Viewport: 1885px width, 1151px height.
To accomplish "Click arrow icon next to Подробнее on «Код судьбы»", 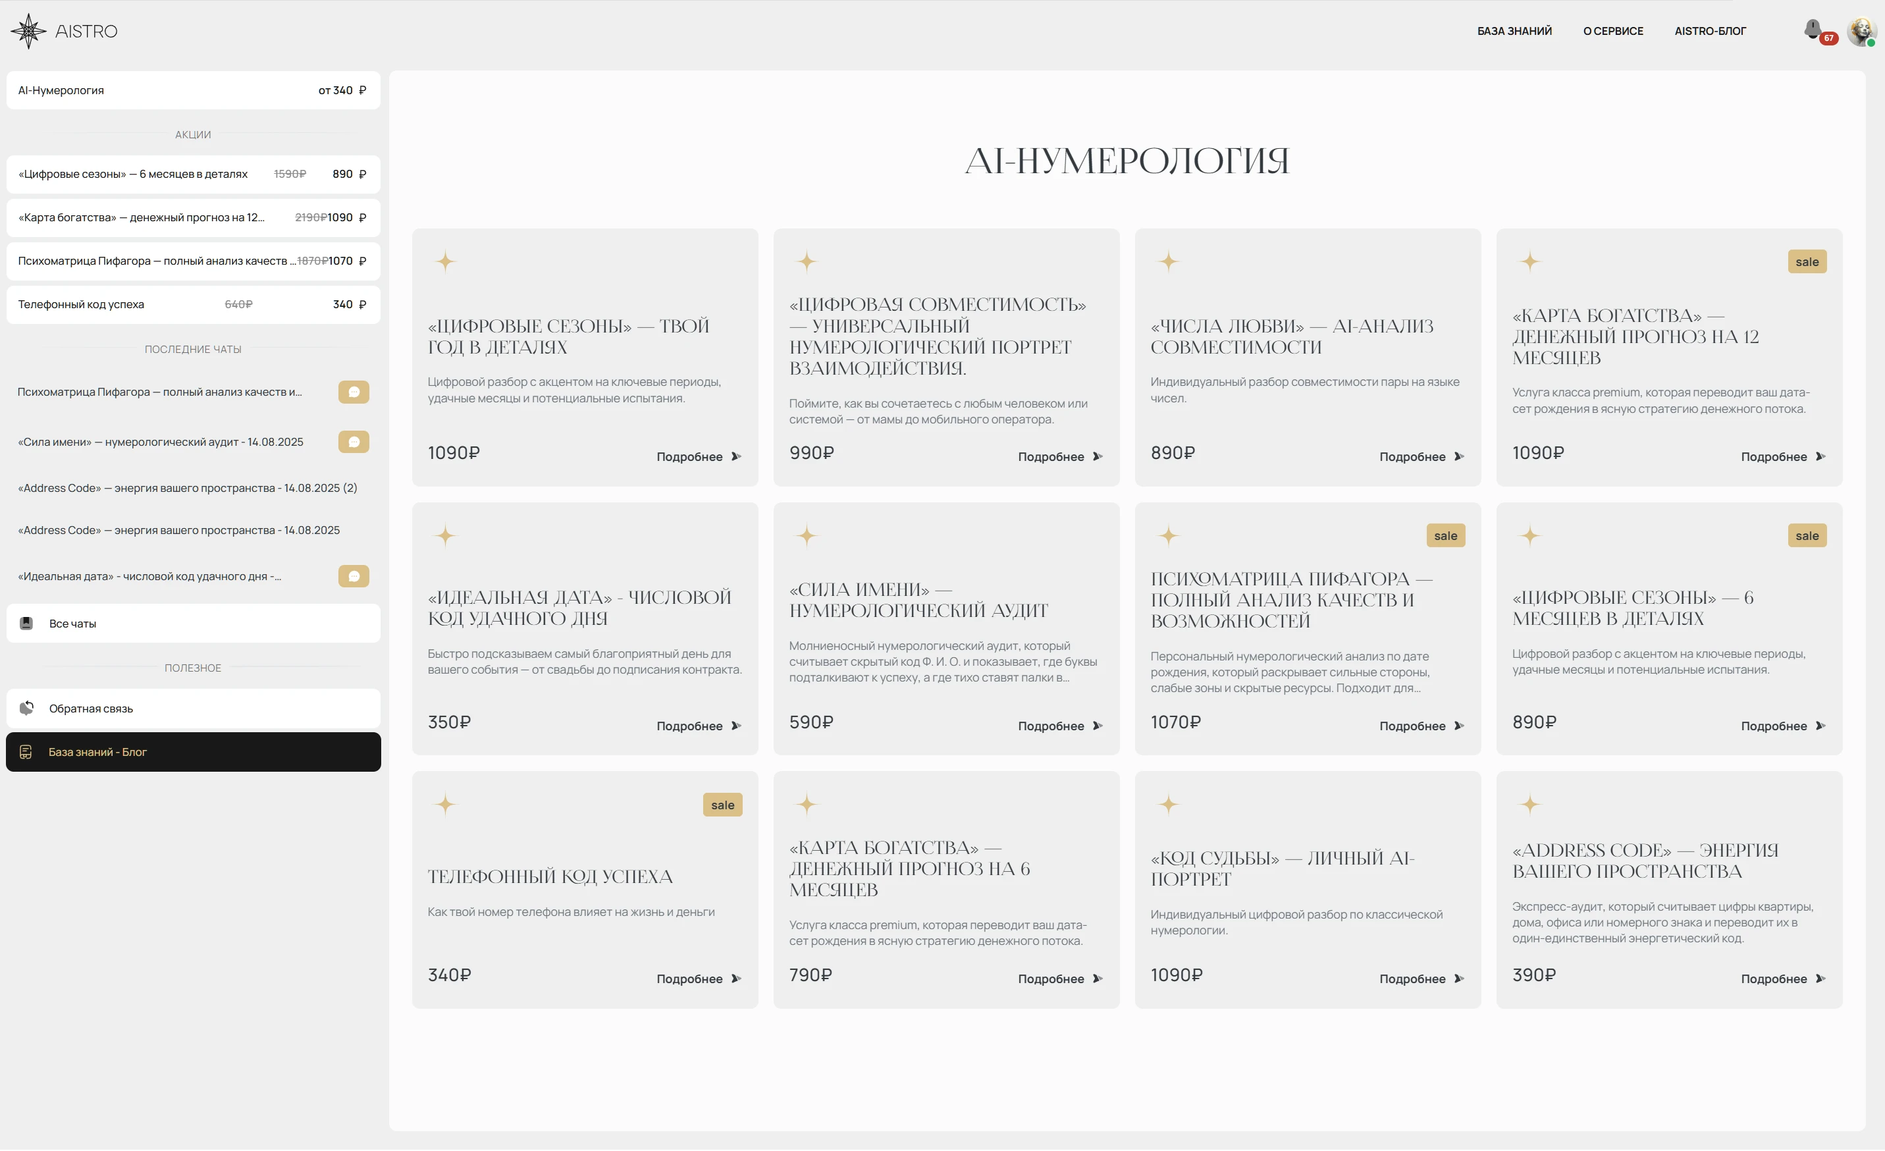I will (x=1459, y=980).
